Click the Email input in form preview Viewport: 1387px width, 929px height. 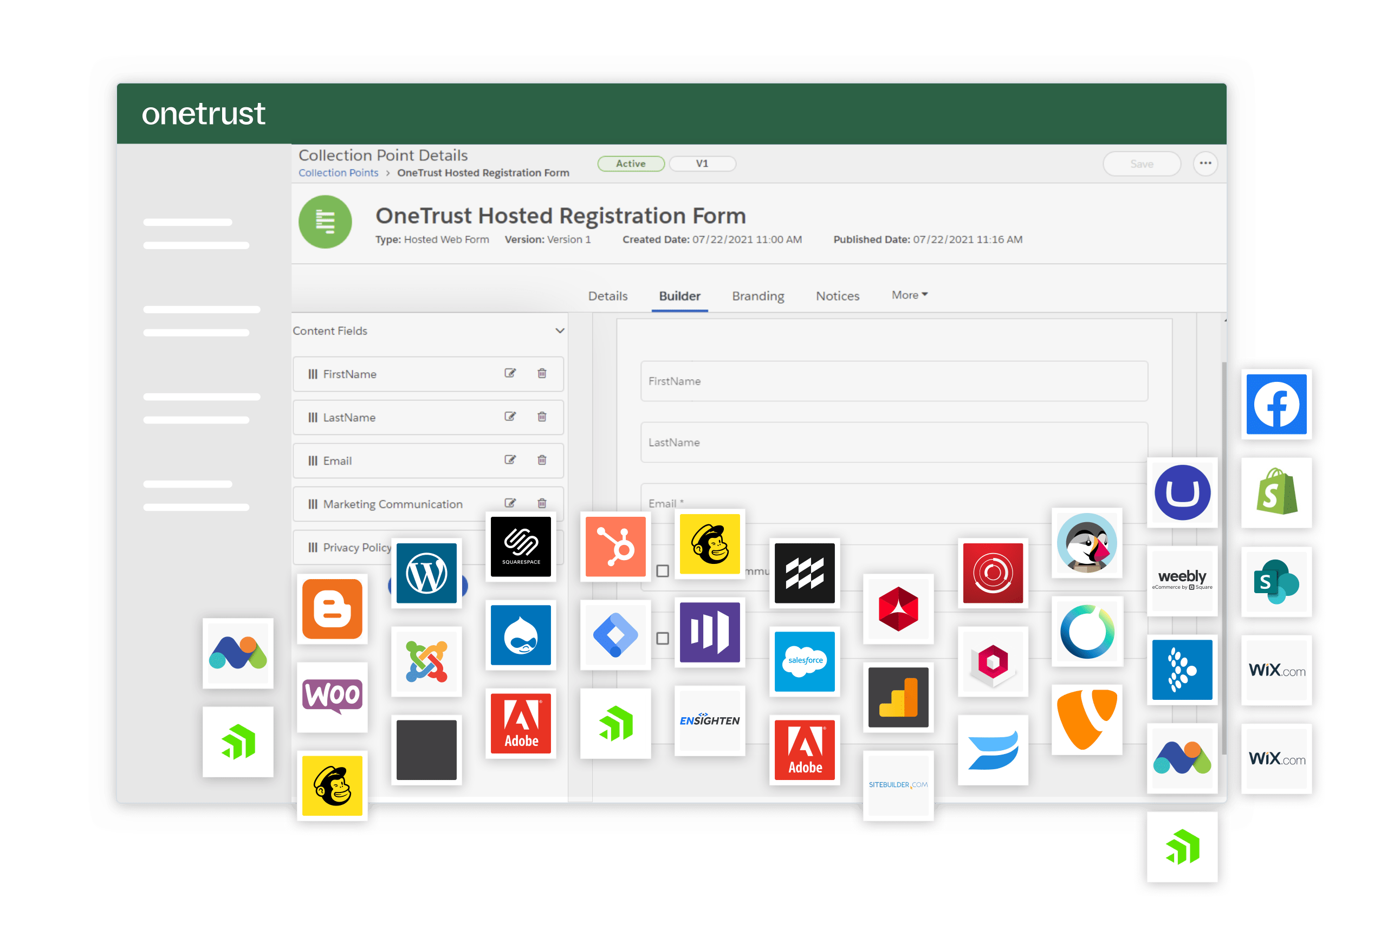893,503
